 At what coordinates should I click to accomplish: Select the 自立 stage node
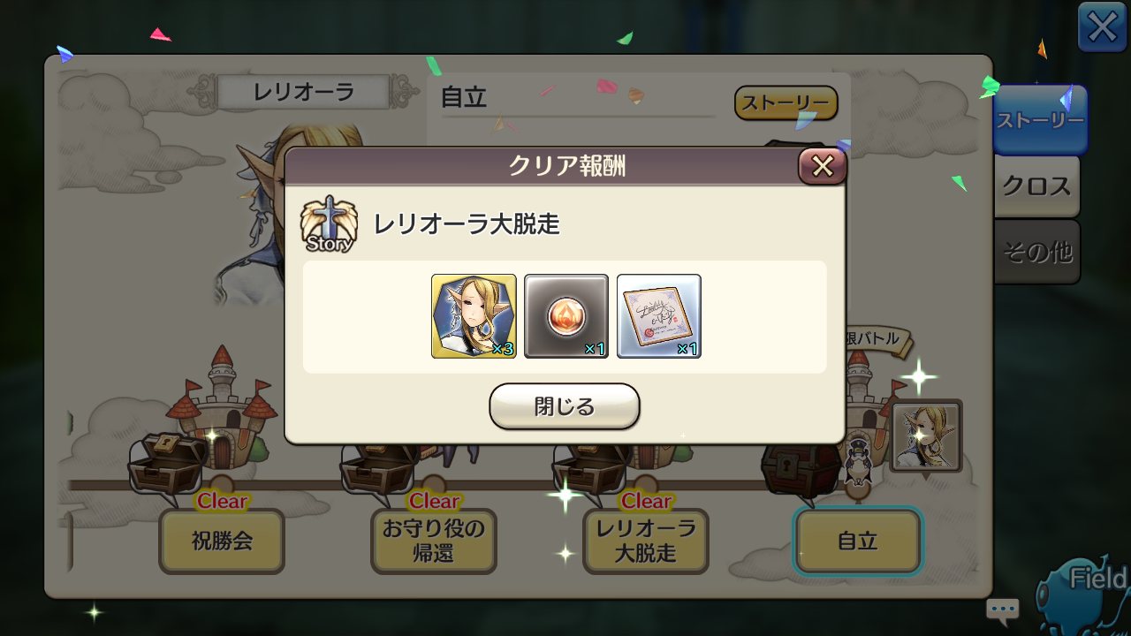pyautogui.click(x=858, y=541)
